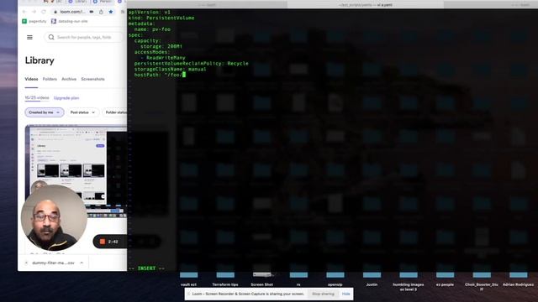The height and width of the screenshot is (302, 538).
Task: Click Hide in the screen sharing bar
Action: 345,294
